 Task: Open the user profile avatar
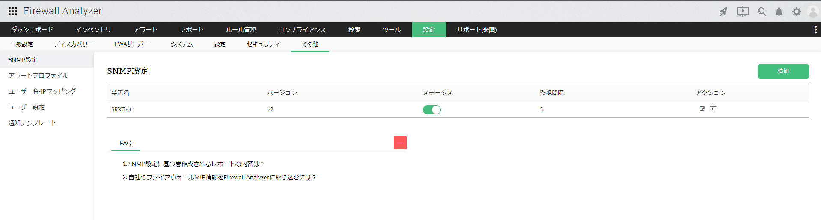tap(812, 12)
